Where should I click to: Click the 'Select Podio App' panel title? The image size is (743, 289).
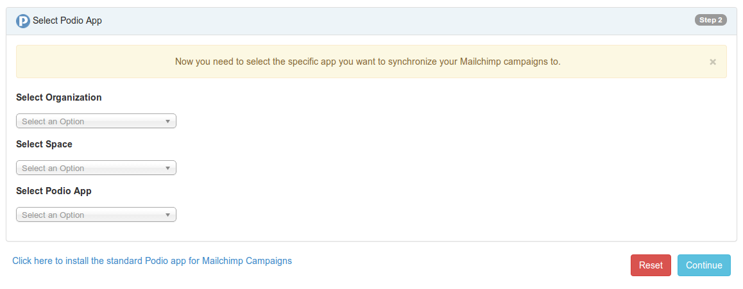pos(67,21)
